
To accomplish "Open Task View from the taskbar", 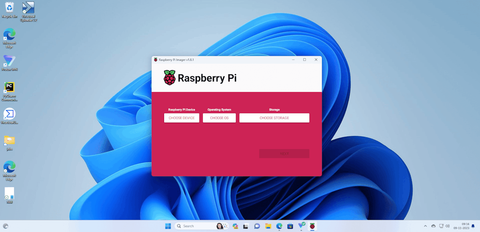I will [246, 226].
